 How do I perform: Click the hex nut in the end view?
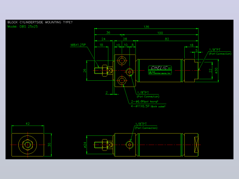(28, 145)
